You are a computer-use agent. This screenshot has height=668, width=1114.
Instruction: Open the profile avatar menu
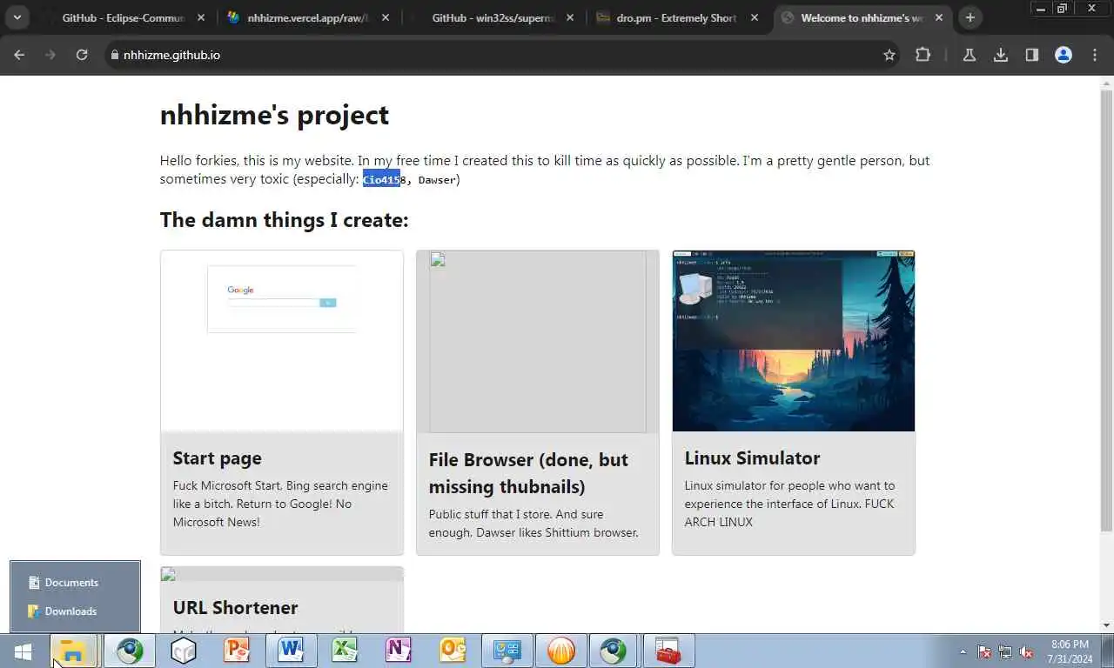tap(1064, 55)
